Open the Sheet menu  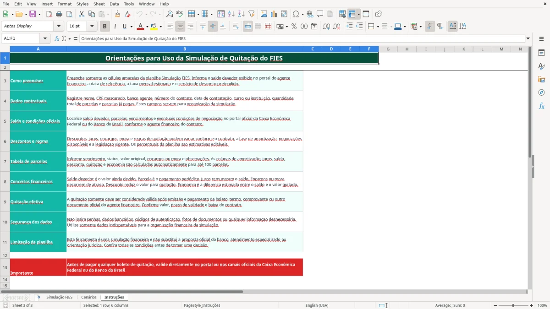pos(99,4)
